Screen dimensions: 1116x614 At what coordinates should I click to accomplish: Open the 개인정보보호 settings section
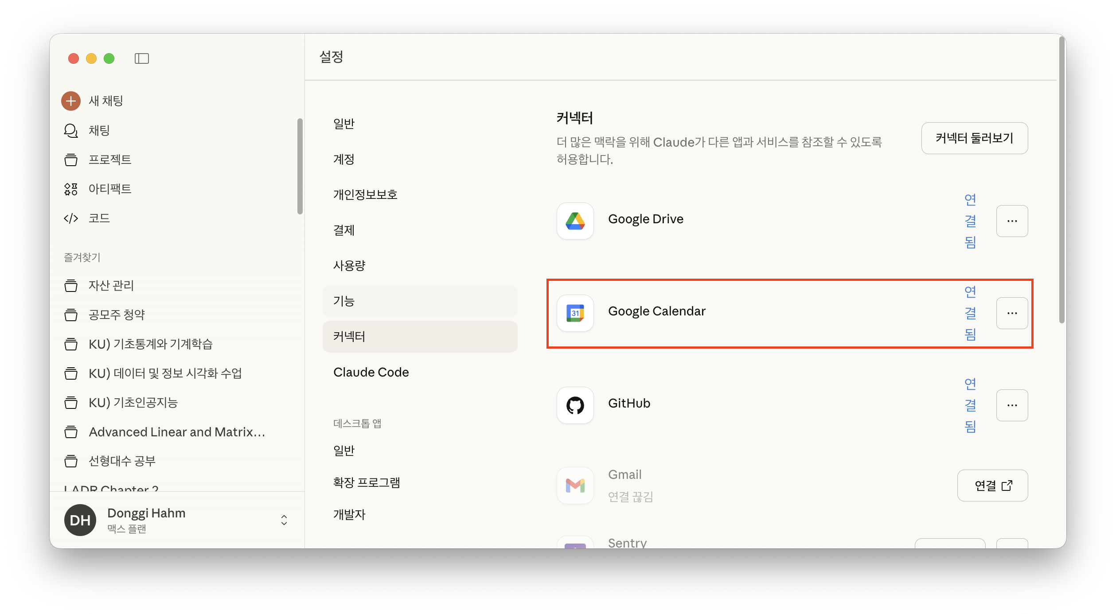pos(365,194)
